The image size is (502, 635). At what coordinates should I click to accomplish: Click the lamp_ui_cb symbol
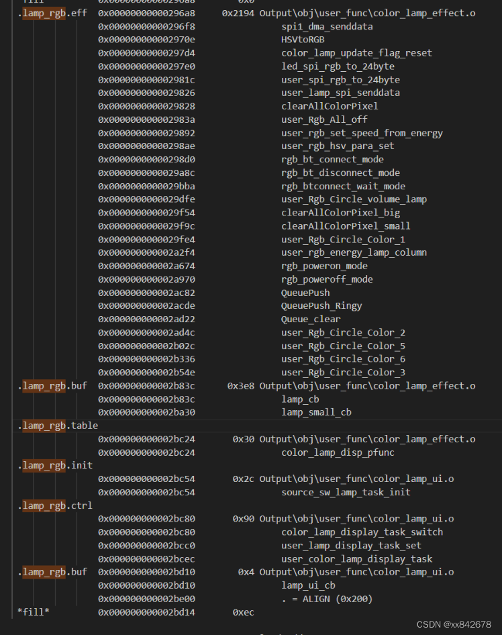click(x=308, y=585)
